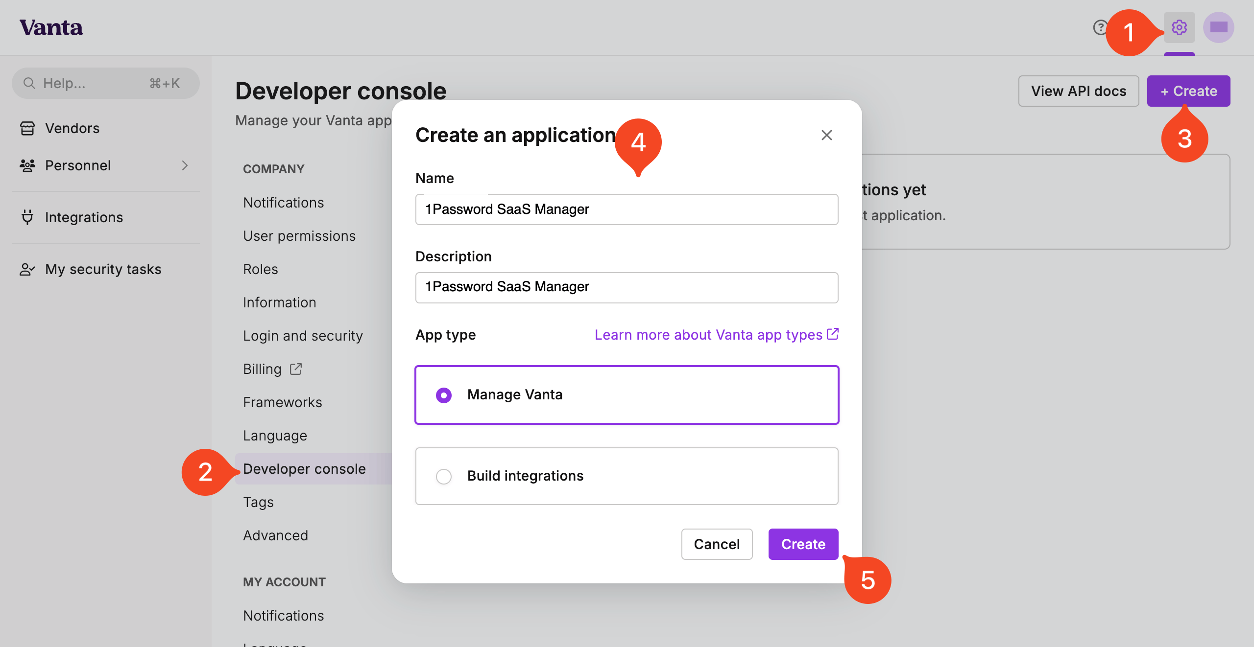The image size is (1254, 647).
Task: Click the Vanta logo
Action: [51, 28]
